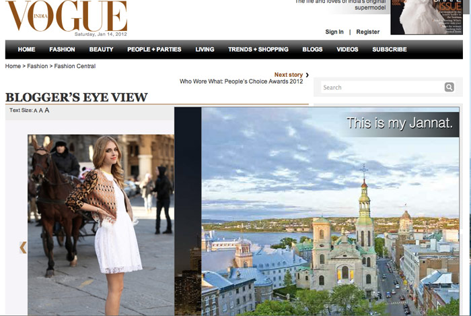Go to previous slide with left arrow
The height and width of the screenshot is (316, 471).
pyautogui.click(x=23, y=247)
